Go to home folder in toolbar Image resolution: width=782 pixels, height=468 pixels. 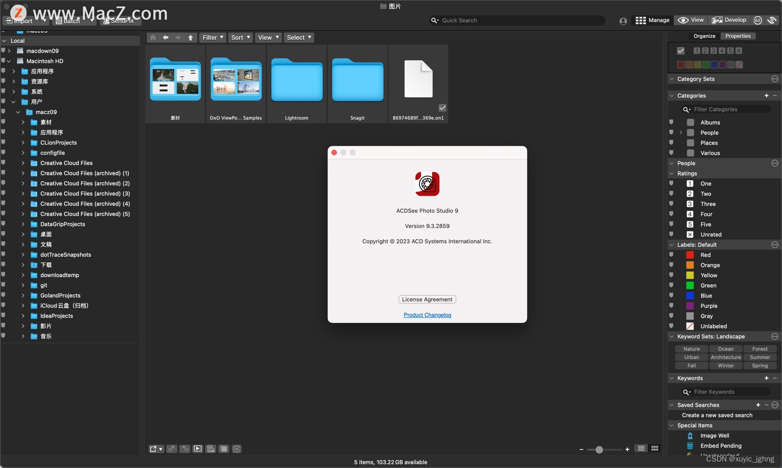click(x=153, y=38)
